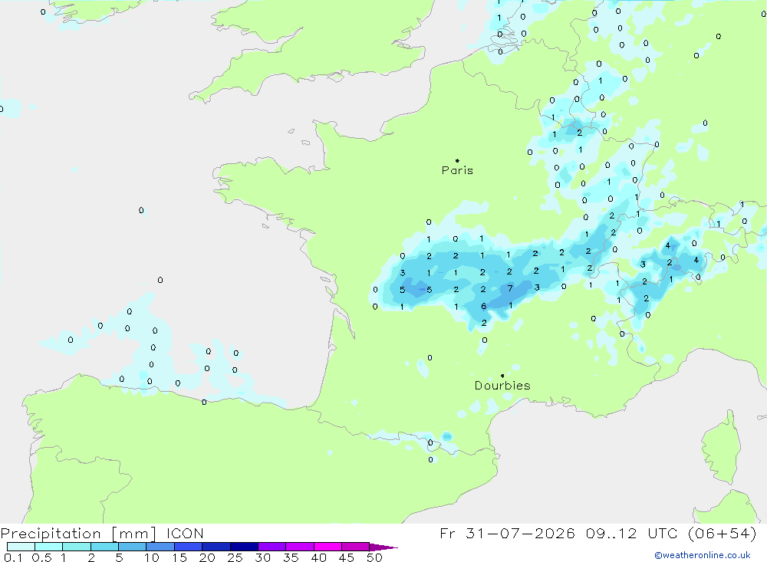767x562 pixels.
Task: Click the precipitation value 6 on the map
Action: [x=484, y=306]
